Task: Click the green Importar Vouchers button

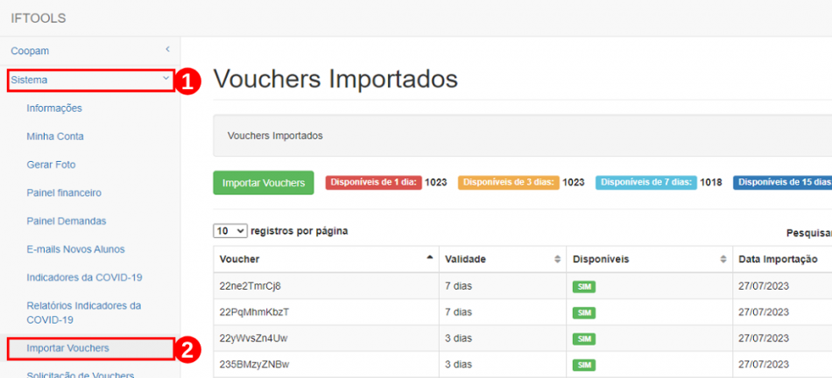Action: pos(264,183)
